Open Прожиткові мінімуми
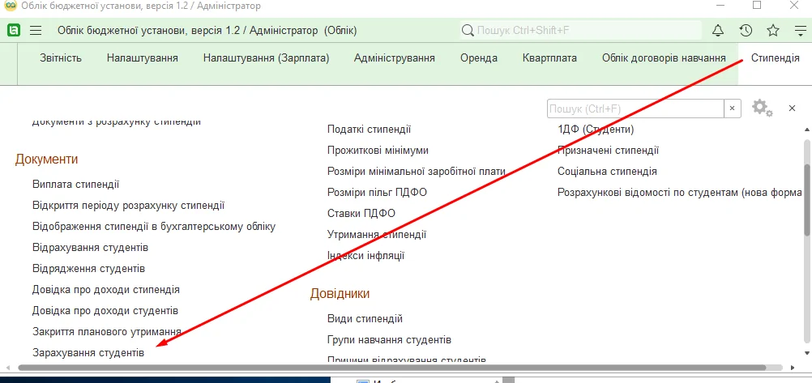 pos(378,151)
